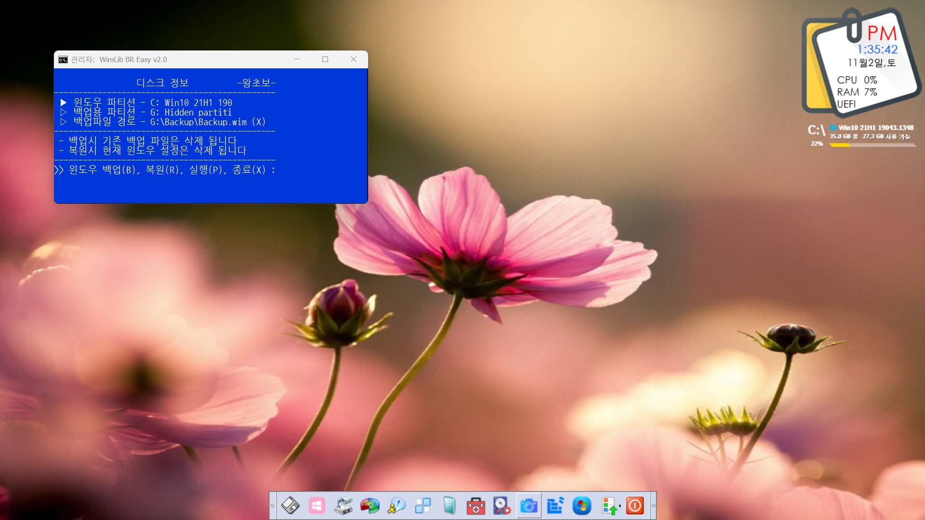Viewport: 925px width, 520px height.
Task: Click the 22% usage label under C:\
Action: point(817,143)
